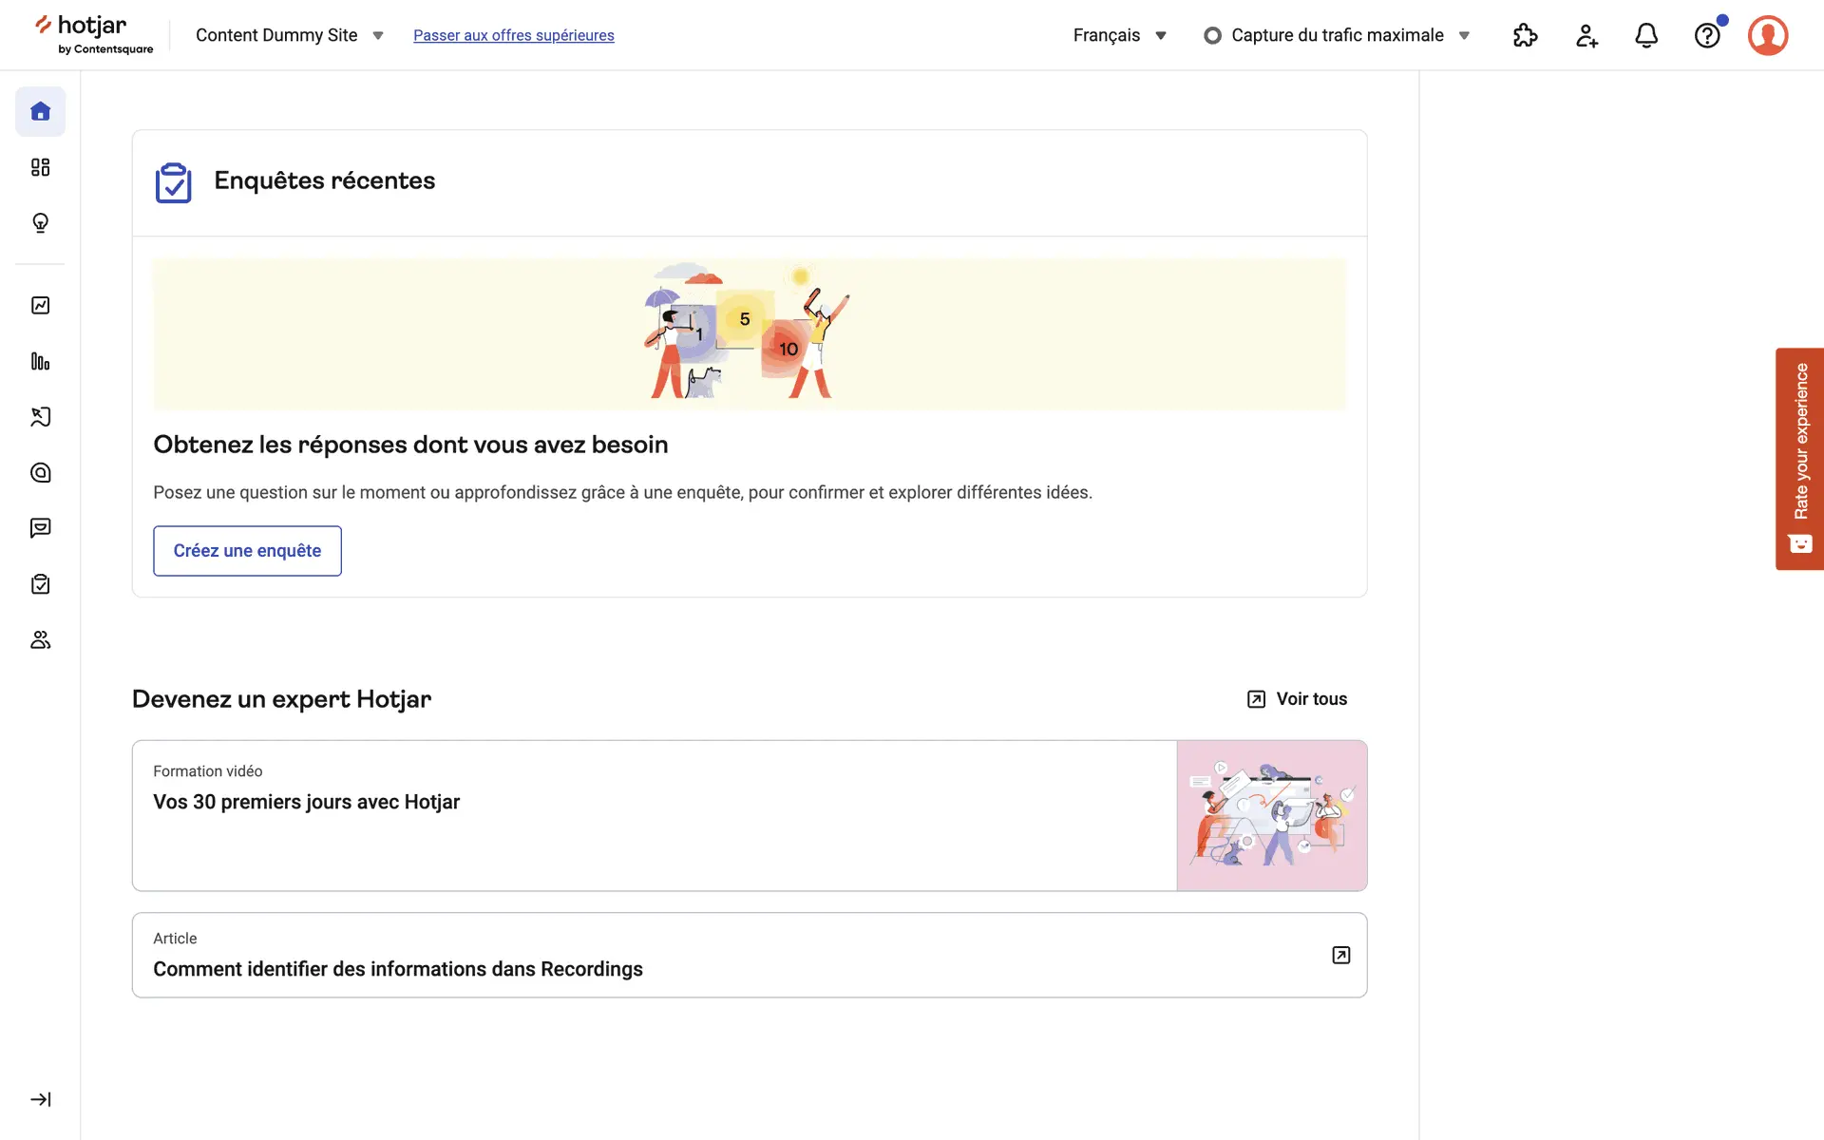Open the Surveys clipboard icon in sidebar
Screen dimensions: 1824x1140
[40, 584]
